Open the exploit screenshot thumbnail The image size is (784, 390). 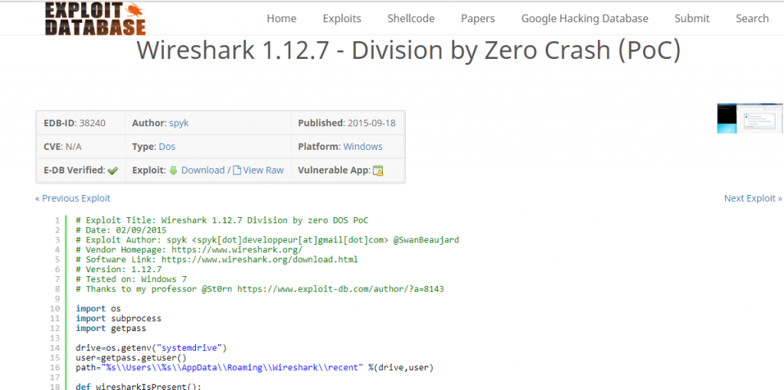750,119
